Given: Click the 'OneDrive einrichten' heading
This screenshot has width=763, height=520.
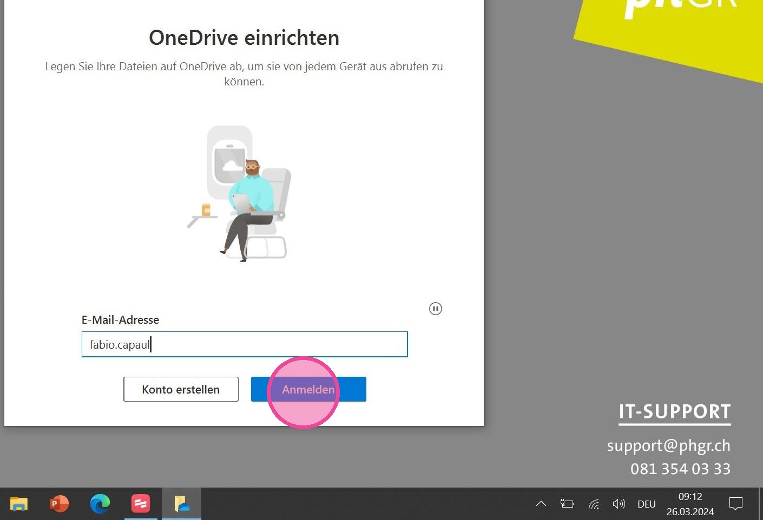Looking at the screenshot, I should point(244,38).
